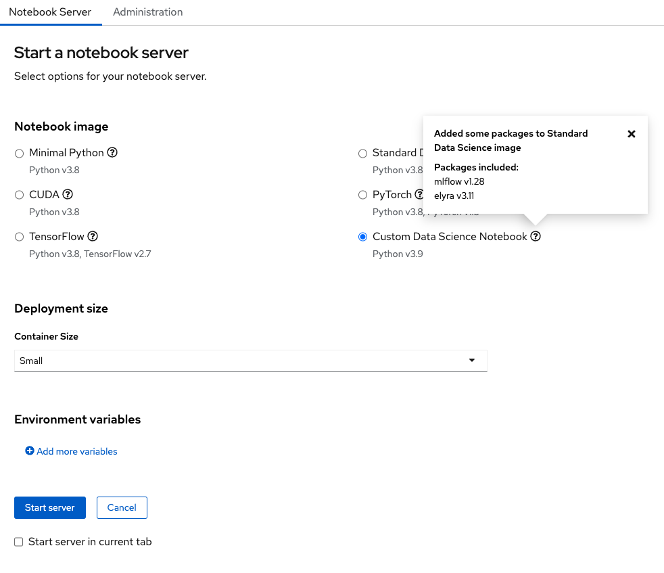
Task: Click the popover title about Standard Data Science image
Action: (511, 141)
